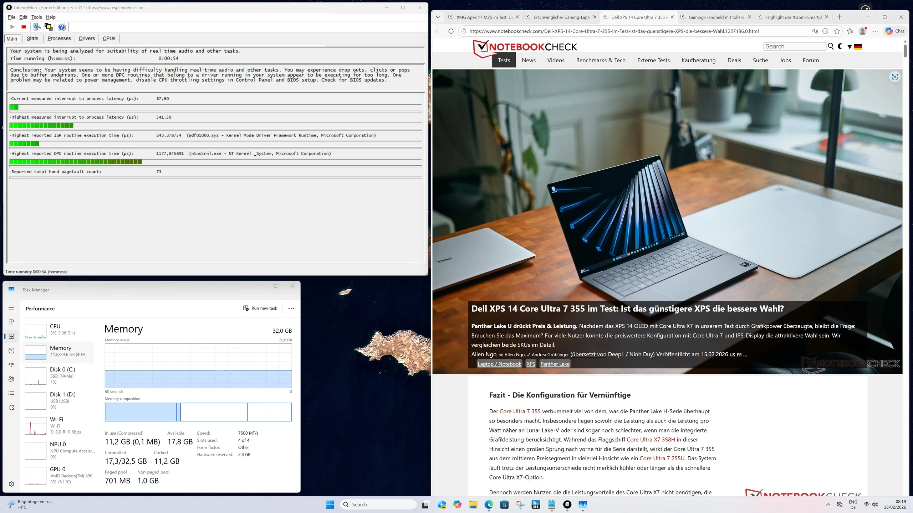This screenshot has width=913, height=513.
Task: Open Task Manager settings gear icon
Action: (x=11, y=484)
